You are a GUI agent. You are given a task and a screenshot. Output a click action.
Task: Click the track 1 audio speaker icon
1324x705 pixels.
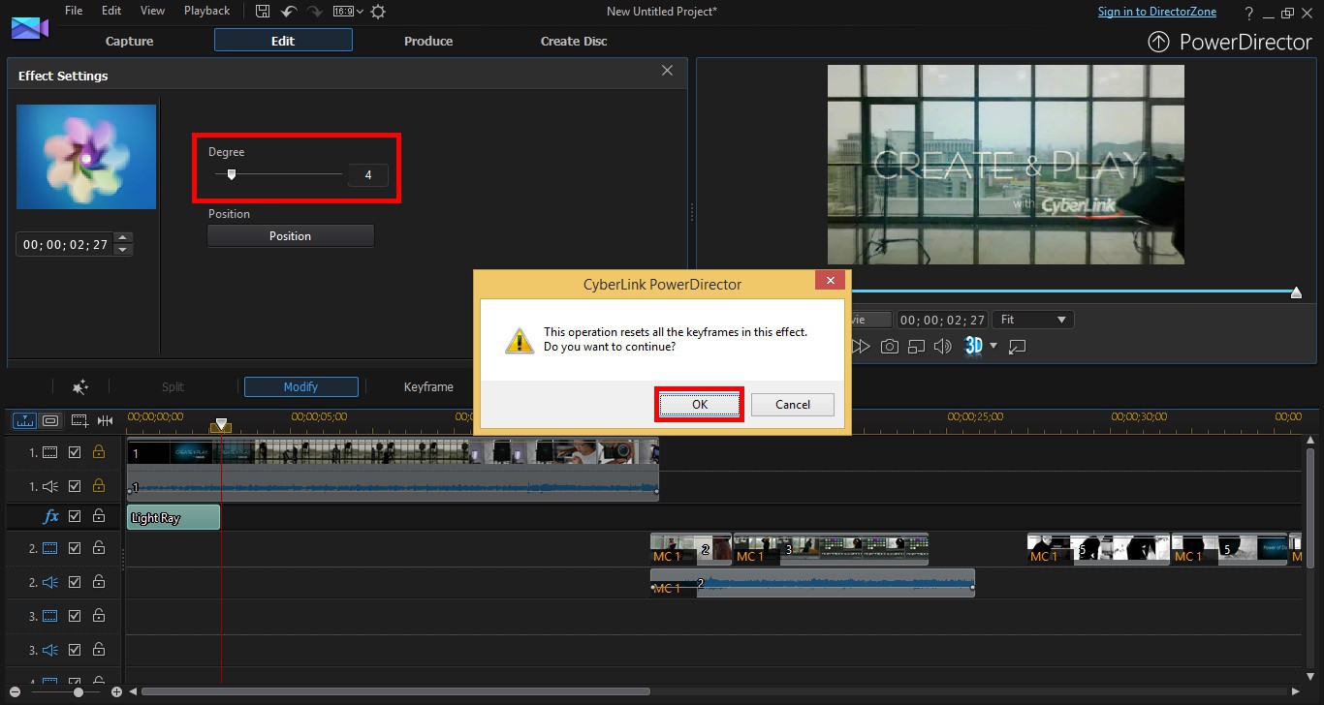point(49,486)
